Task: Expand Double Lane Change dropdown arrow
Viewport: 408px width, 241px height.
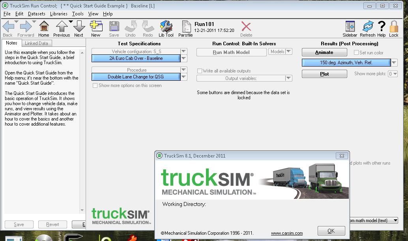Action: tap(184, 77)
